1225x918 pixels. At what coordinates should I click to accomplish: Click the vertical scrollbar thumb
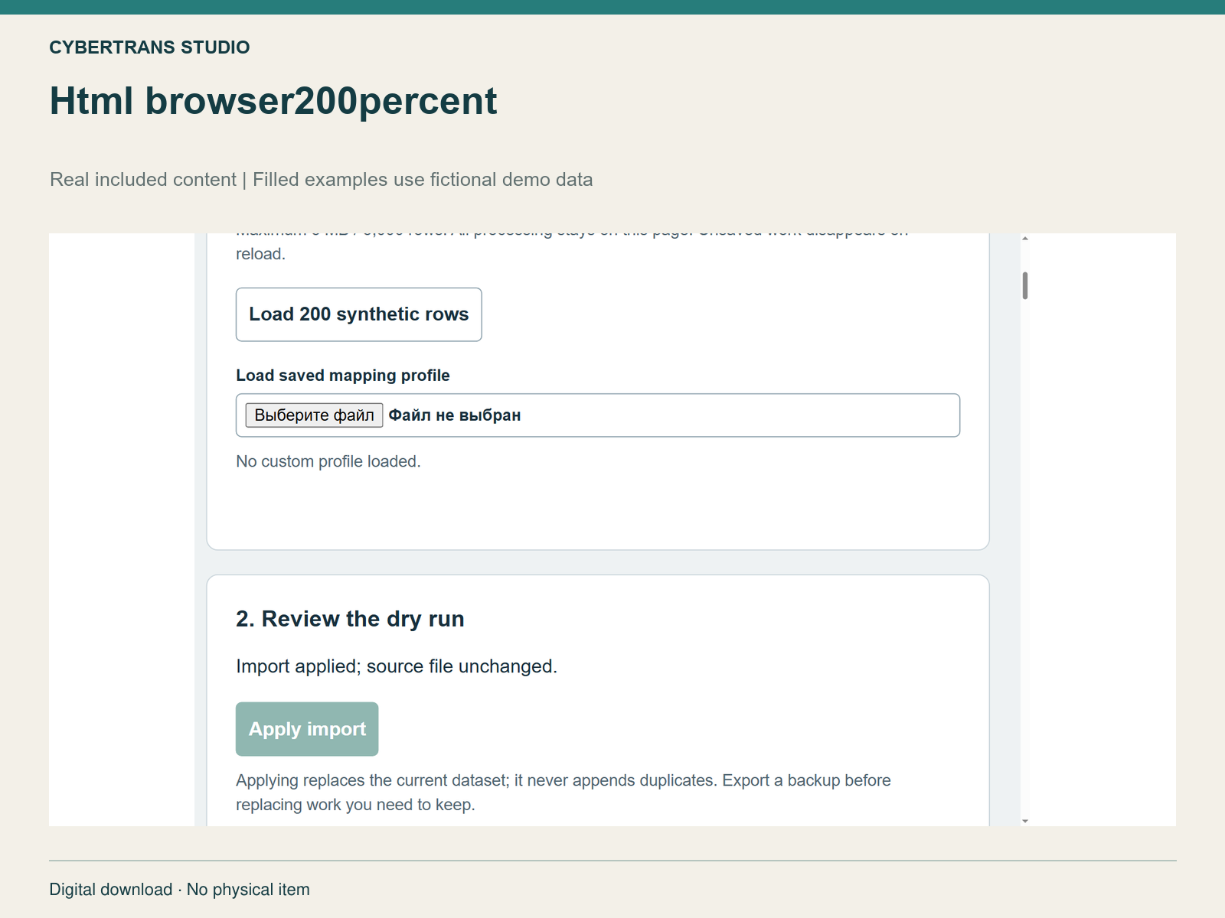pyautogui.click(x=1025, y=285)
